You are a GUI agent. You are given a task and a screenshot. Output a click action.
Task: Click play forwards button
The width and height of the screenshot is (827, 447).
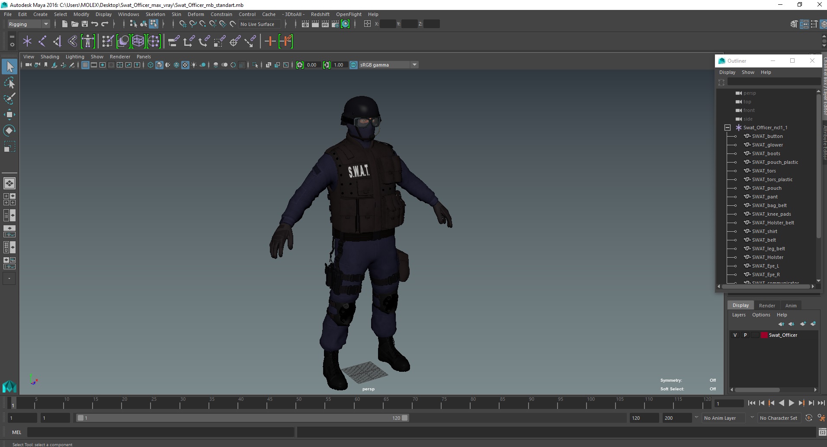(791, 403)
